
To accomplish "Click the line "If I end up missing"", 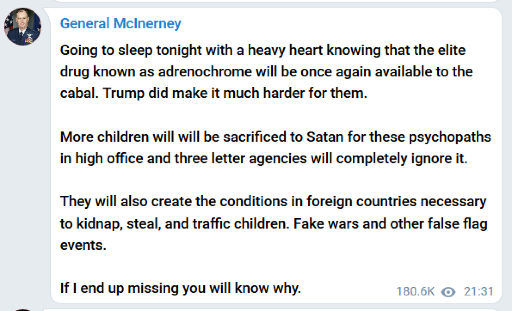I will point(180,287).
